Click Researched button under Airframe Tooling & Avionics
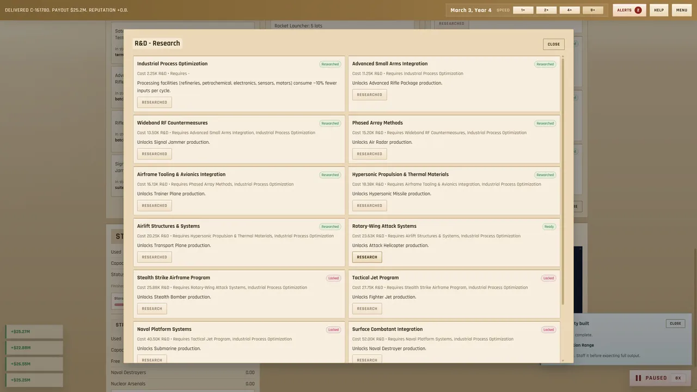This screenshot has height=392, width=697. click(x=155, y=206)
